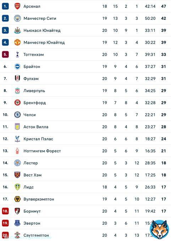Tap the Chelsea lion badge
The height and width of the screenshot is (241, 171).
pyautogui.click(x=17, y=115)
